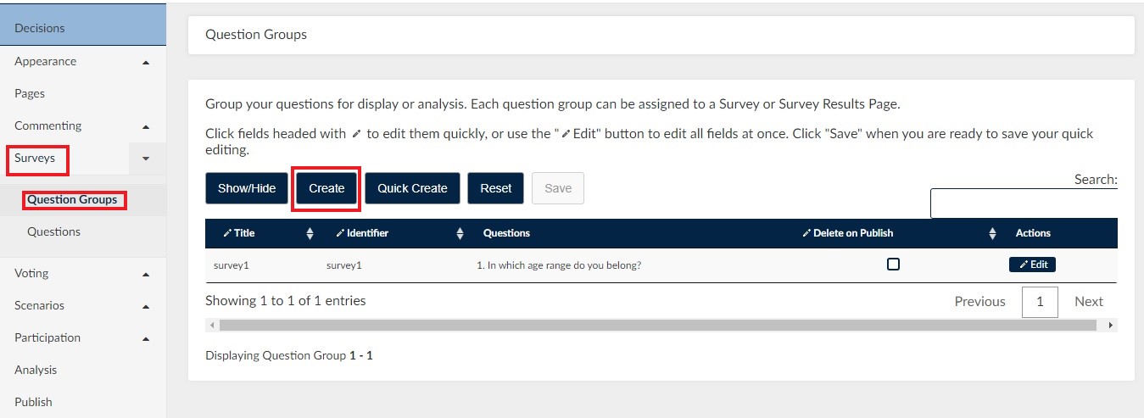
Task: Open the Analysis sidebar item
Action: [x=36, y=370]
